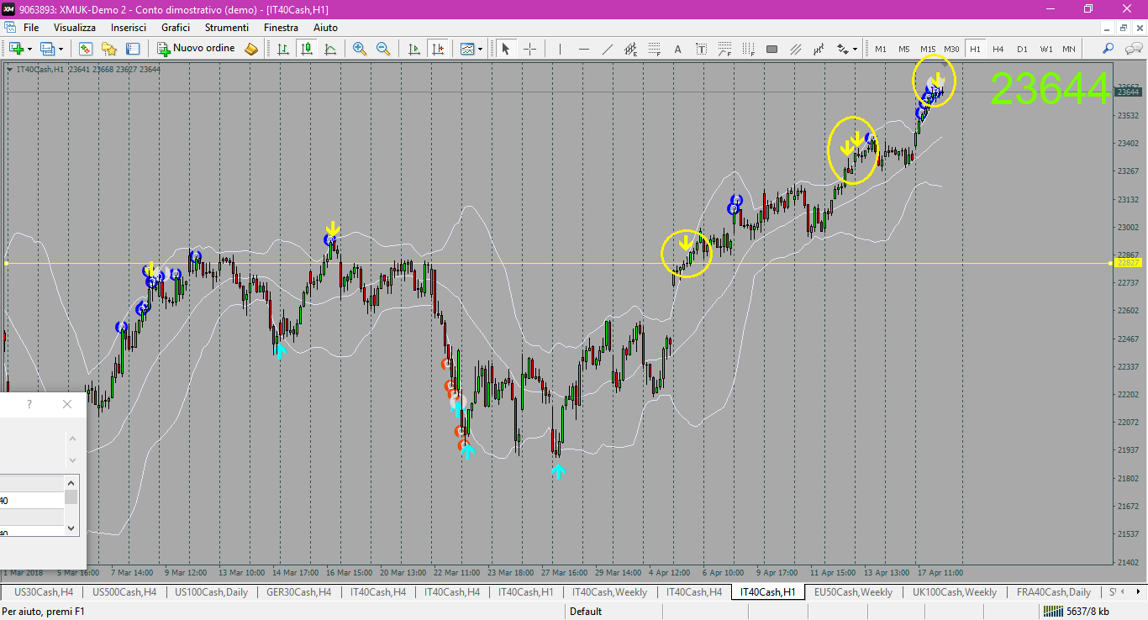Select the Fibonacci fan tool
Viewport: 1148px width, 620px height.
pos(724,49)
